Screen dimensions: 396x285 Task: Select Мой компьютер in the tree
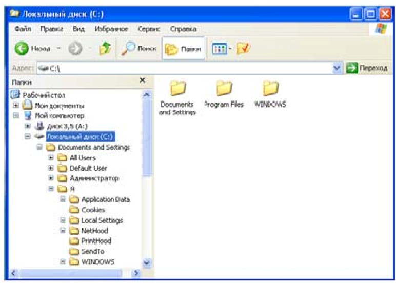click(60, 116)
